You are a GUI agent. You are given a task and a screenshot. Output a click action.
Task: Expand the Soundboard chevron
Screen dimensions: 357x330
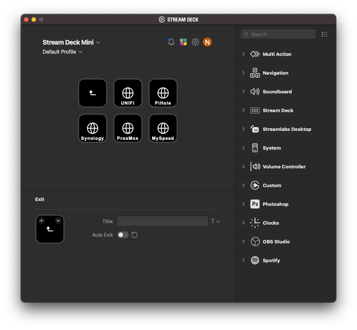[x=243, y=91]
